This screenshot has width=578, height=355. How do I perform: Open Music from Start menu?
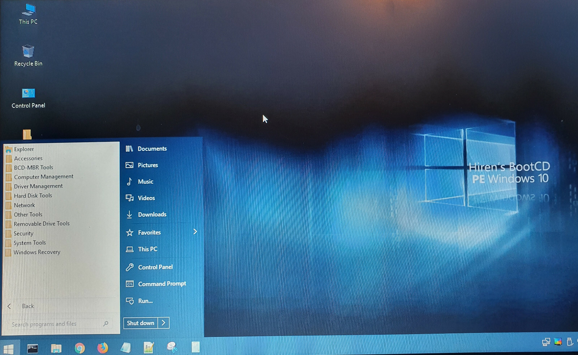click(140, 182)
